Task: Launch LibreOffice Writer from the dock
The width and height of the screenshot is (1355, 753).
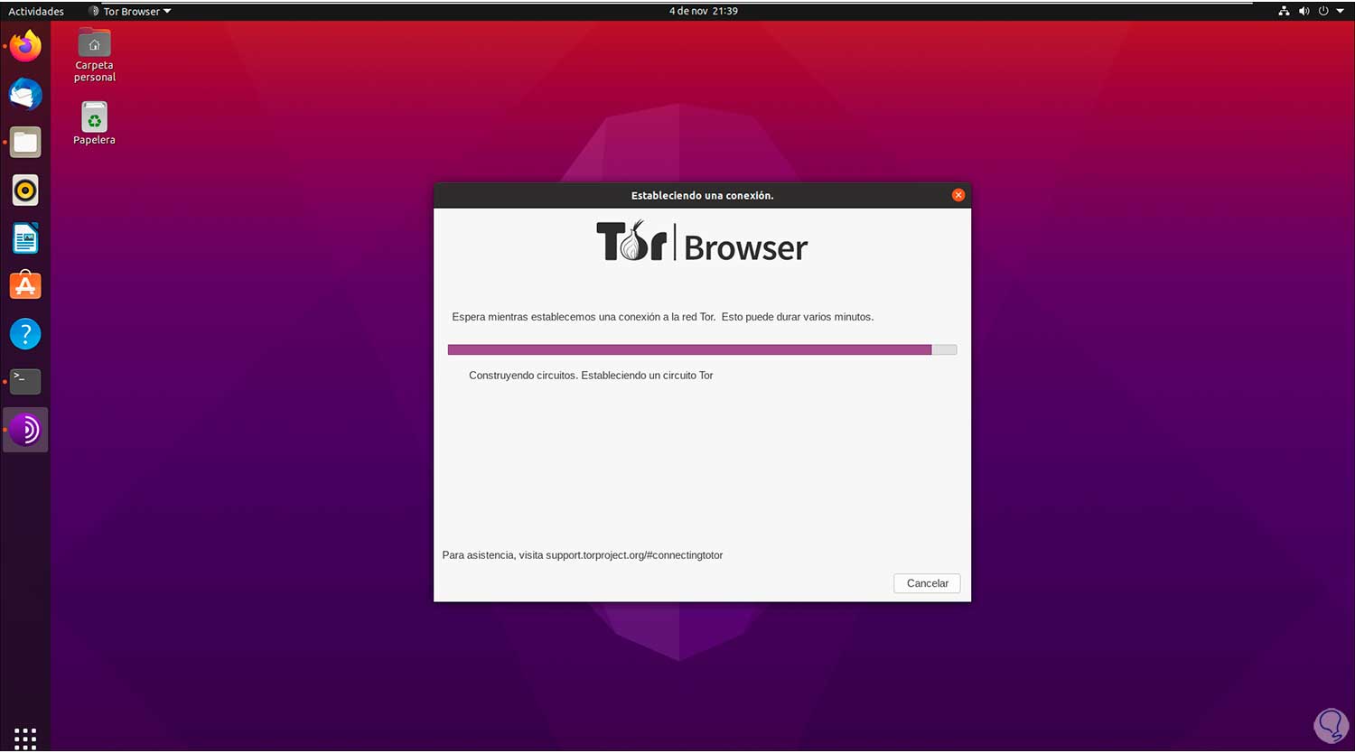Action: tap(25, 238)
